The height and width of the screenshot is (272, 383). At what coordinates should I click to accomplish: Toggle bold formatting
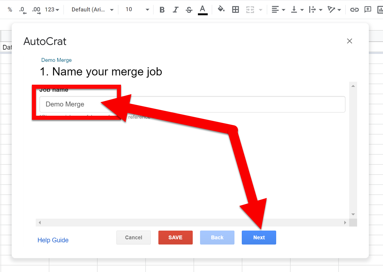[x=162, y=10]
